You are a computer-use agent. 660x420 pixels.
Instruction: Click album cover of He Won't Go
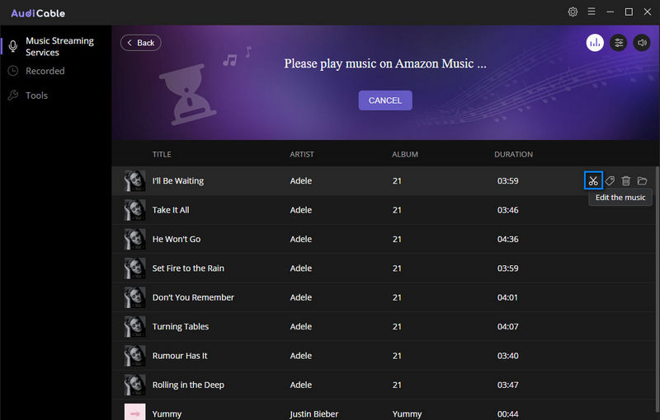134,239
